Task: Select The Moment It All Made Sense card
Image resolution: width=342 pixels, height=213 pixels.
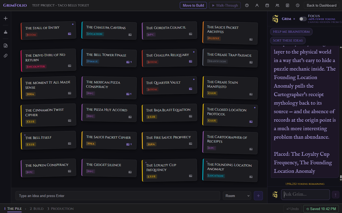Action: [48, 88]
